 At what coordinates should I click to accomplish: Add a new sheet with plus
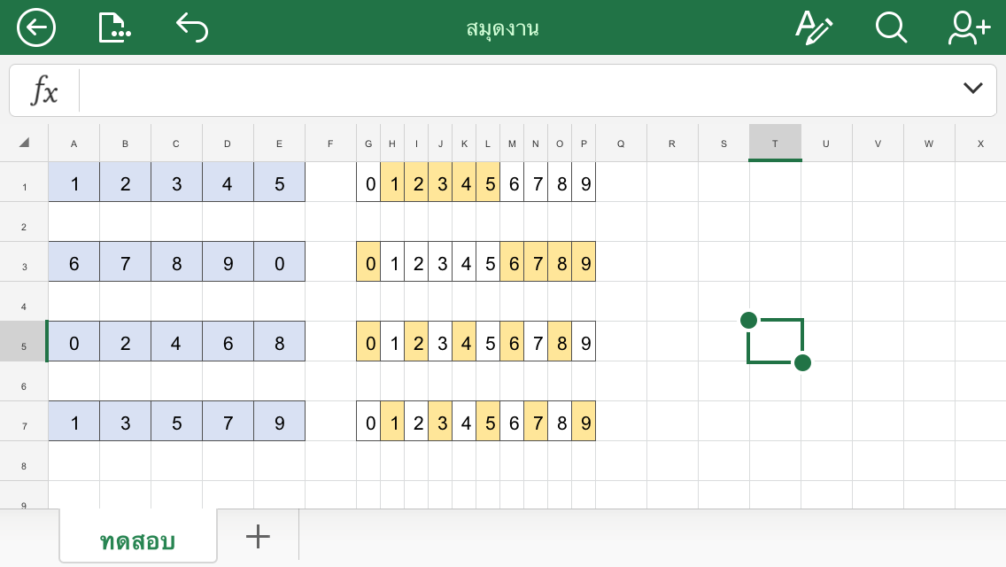(x=258, y=536)
